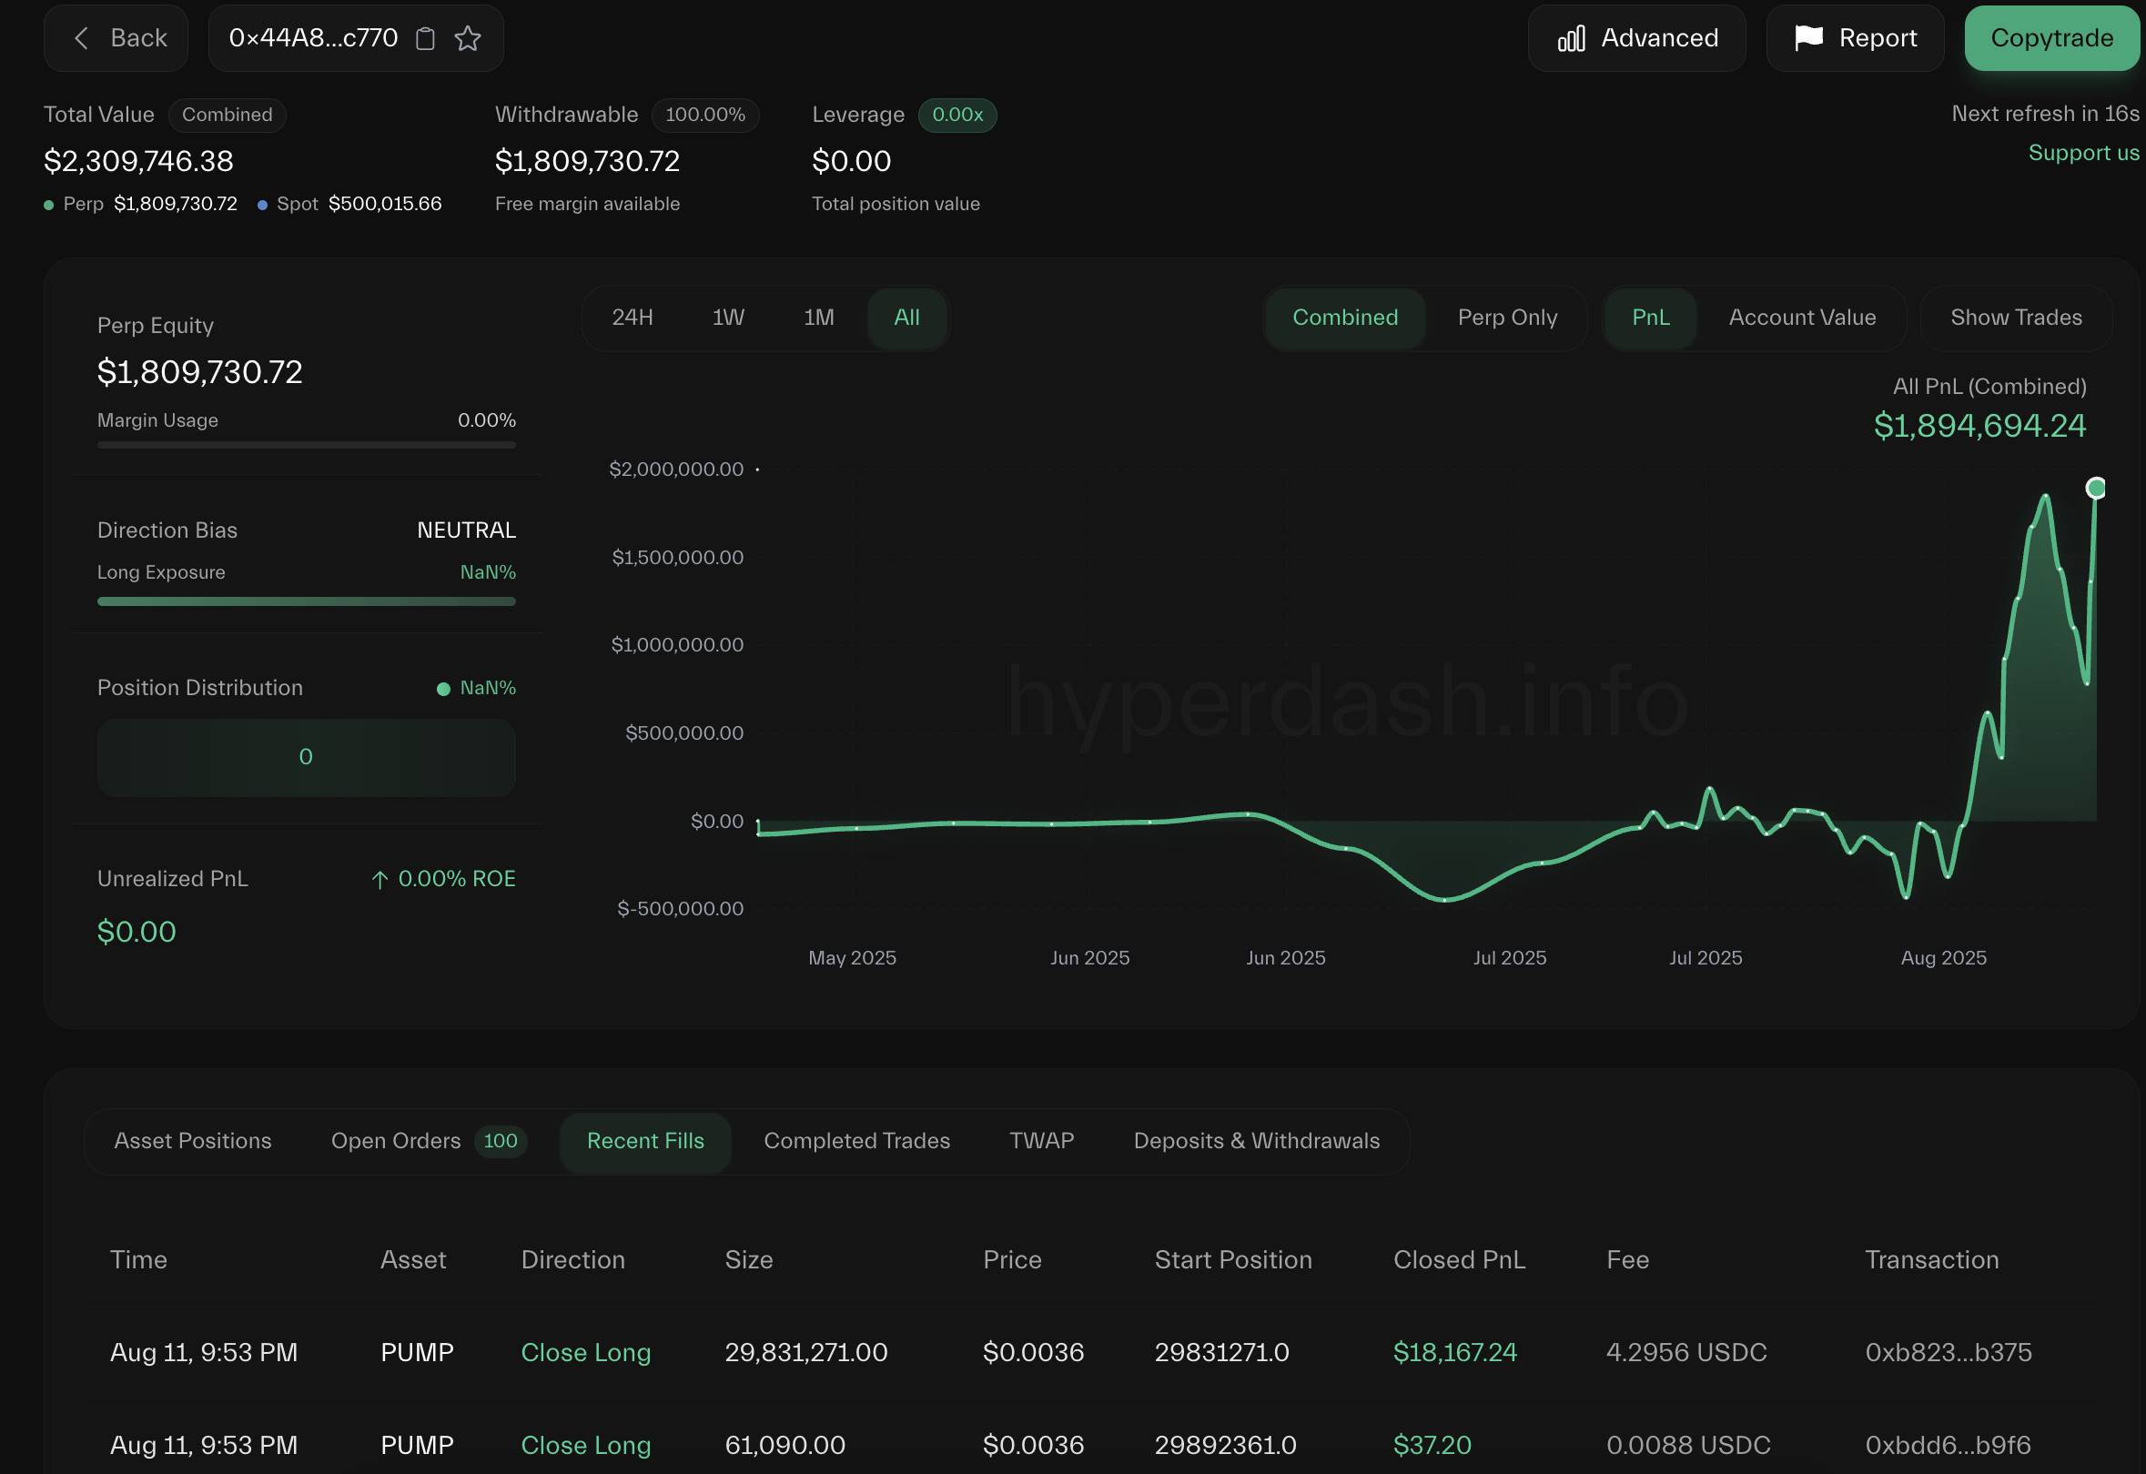Switch chart to Perp Only
Viewport: 2146px width, 1474px height.
point(1508,318)
